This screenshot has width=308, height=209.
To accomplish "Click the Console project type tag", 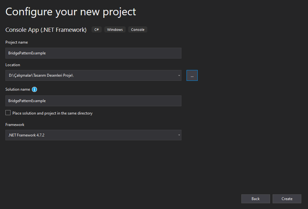I will click(138, 30).
